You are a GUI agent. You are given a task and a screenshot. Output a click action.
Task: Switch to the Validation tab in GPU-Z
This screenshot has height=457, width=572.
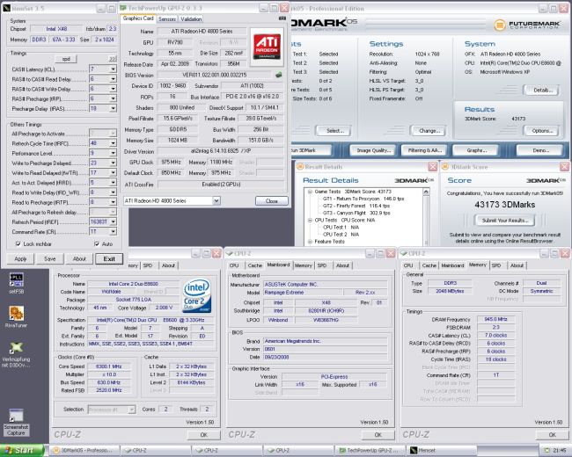pyautogui.click(x=191, y=18)
